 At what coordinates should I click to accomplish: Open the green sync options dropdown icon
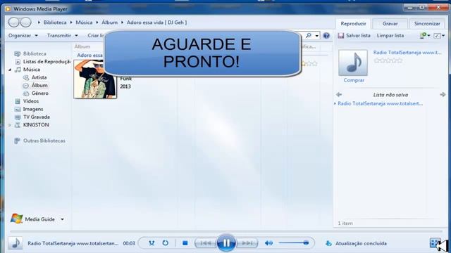[425, 36]
